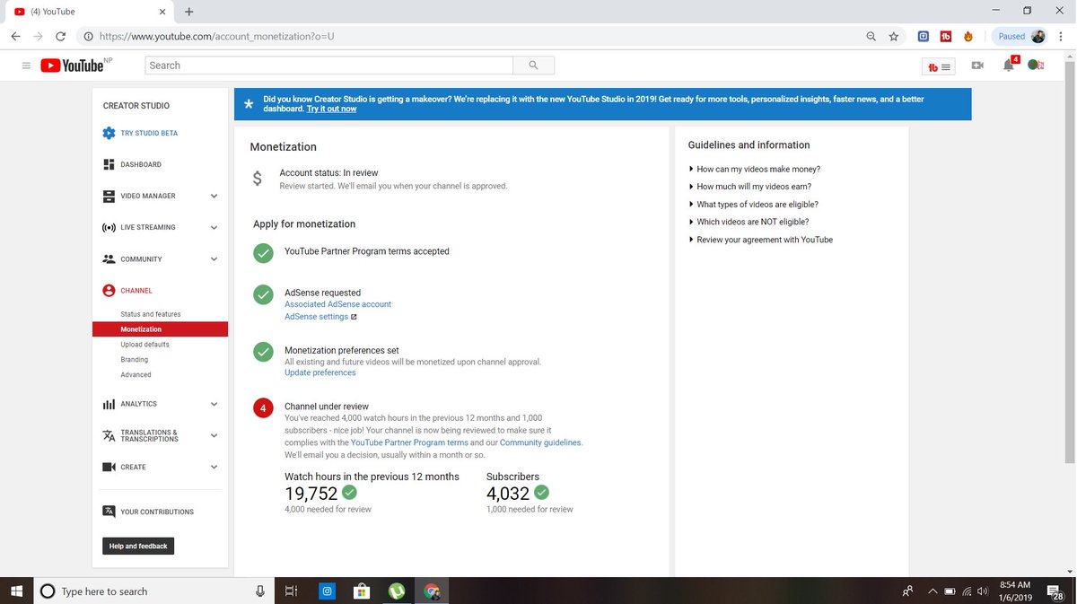Open a new browser tab
This screenshot has width=1077, height=604.
pyautogui.click(x=188, y=12)
